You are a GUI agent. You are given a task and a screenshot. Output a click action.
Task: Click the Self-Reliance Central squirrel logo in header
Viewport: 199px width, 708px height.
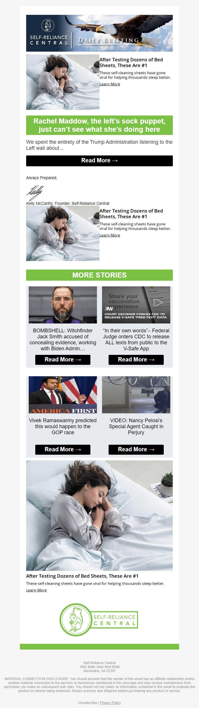(x=48, y=25)
